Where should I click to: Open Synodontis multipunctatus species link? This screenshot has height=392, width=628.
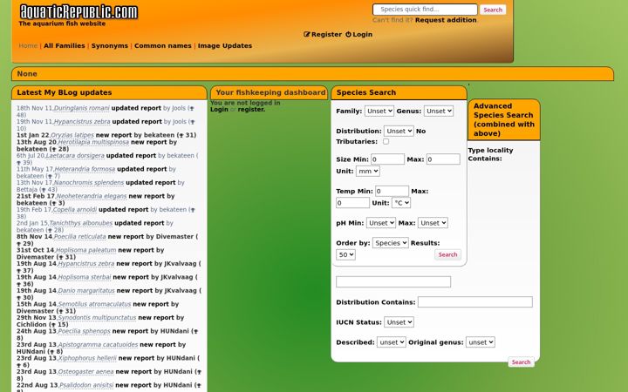click(97, 318)
